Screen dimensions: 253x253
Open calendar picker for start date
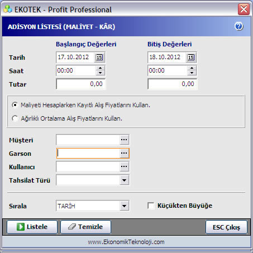coord(99,57)
